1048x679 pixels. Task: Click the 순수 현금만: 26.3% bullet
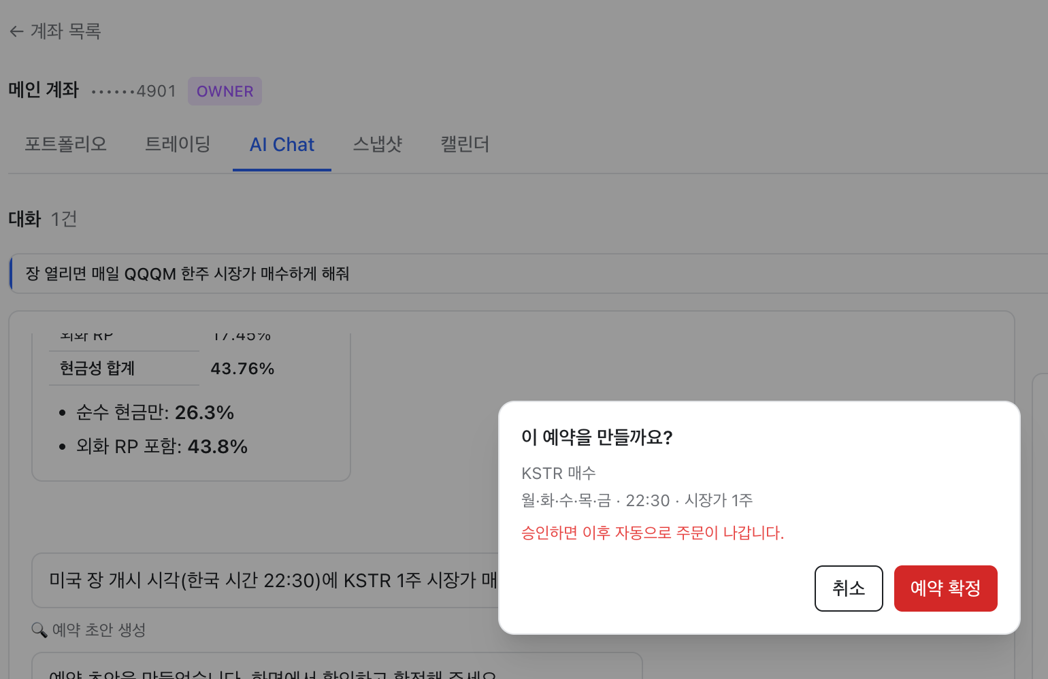(155, 412)
